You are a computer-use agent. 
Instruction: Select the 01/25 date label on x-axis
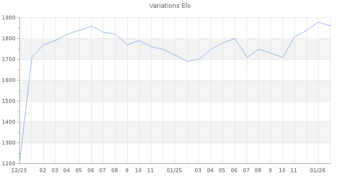tap(174, 171)
